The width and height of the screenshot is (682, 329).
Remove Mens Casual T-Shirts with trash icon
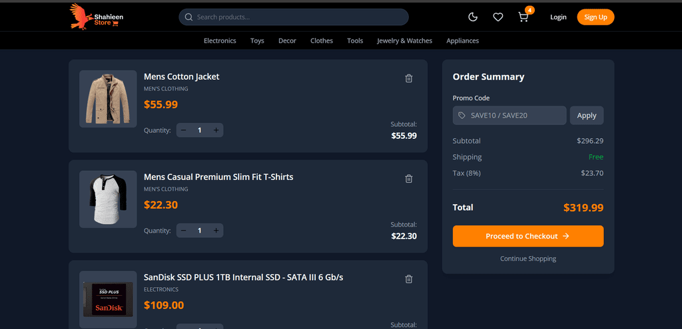coord(409,178)
